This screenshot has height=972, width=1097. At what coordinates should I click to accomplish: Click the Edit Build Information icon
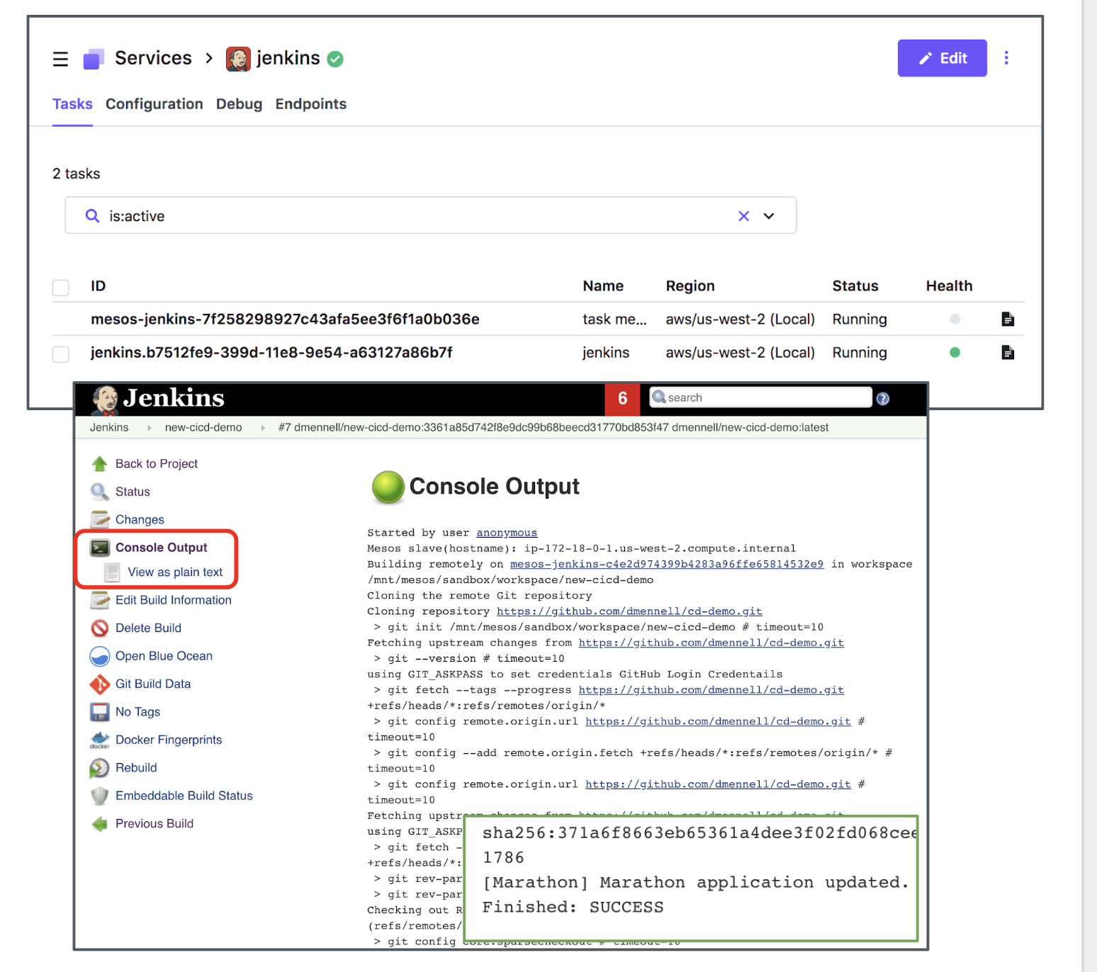pyautogui.click(x=99, y=600)
